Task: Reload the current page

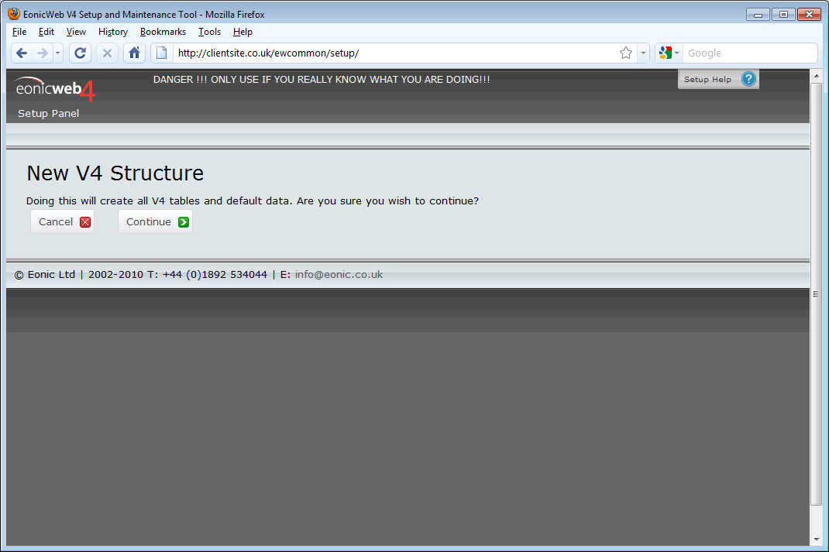Action: click(81, 53)
